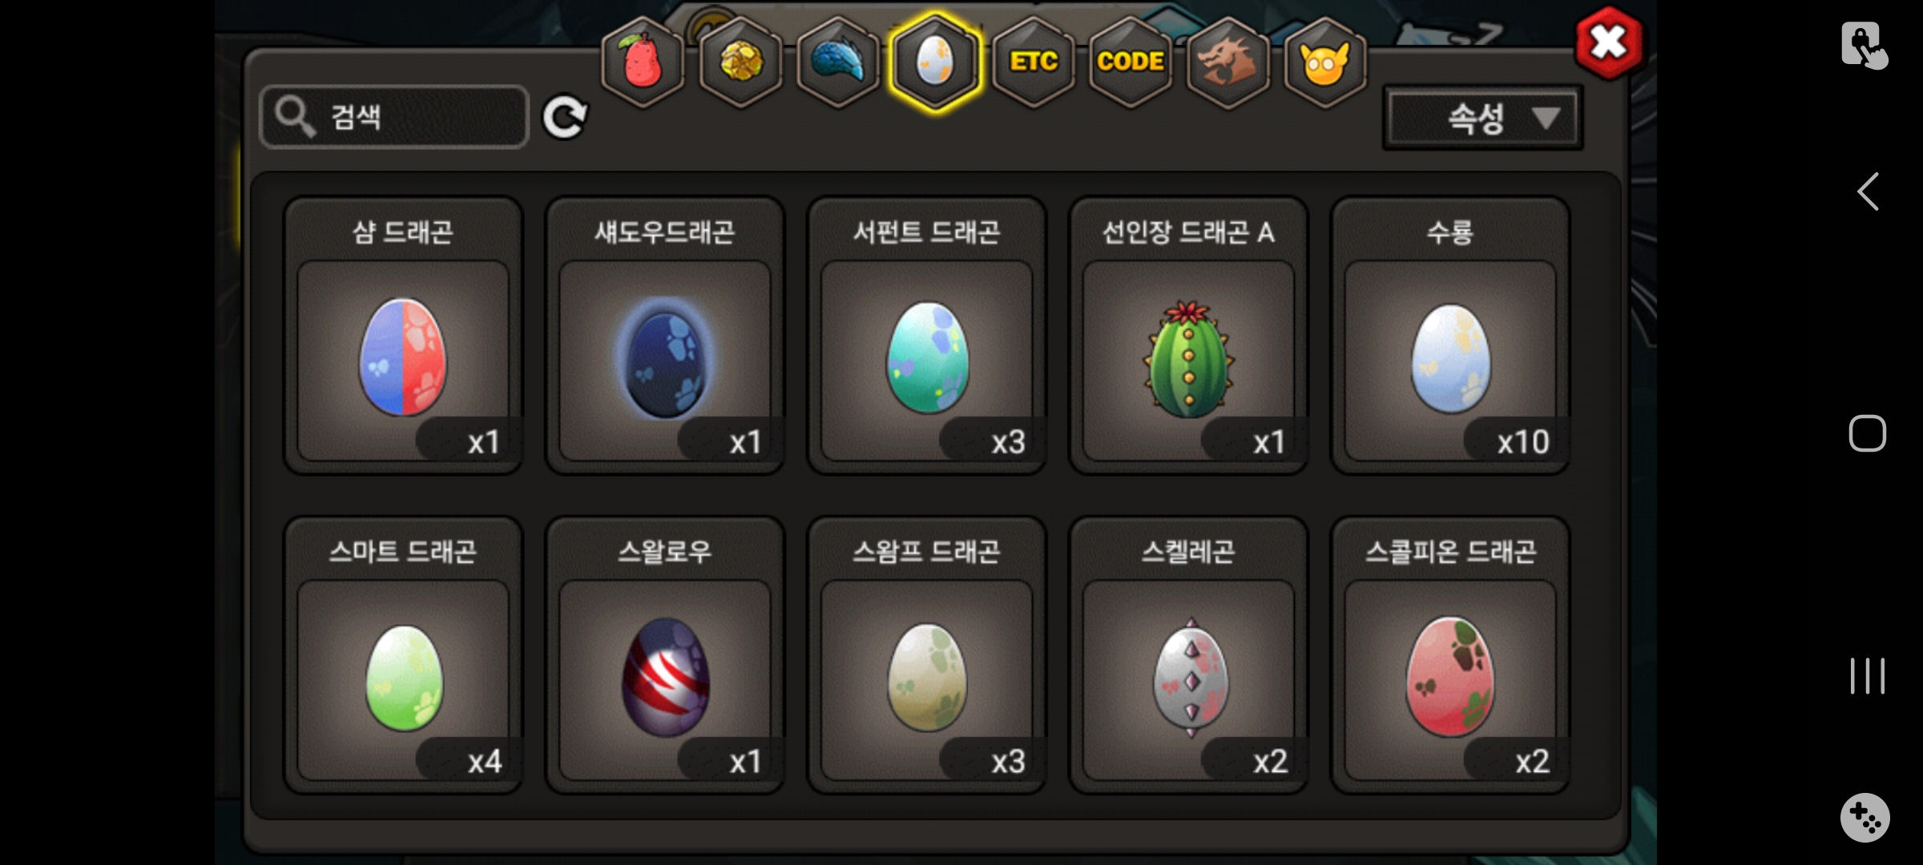Open the yellow cat mask tab
This screenshot has height=865, width=1923.
[x=1325, y=62]
